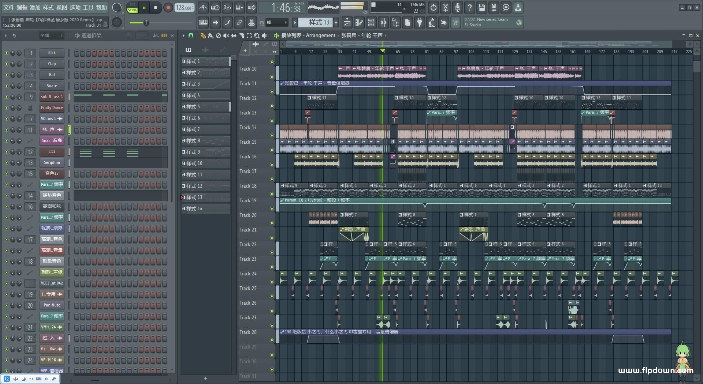Open the save project icon
This screenshot has height=384, width=703.
tap(482, 7)
